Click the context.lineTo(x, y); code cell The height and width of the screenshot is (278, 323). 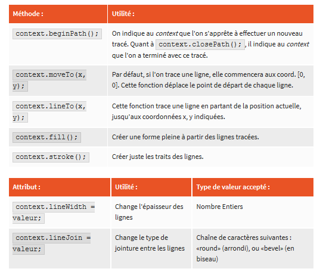click(49, 112)
